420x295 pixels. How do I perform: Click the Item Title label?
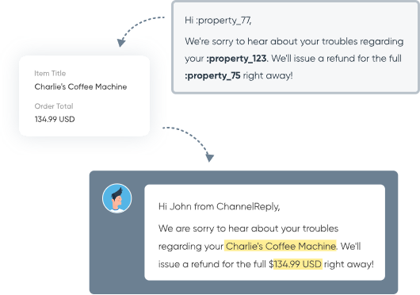click(x=50, y=73)
